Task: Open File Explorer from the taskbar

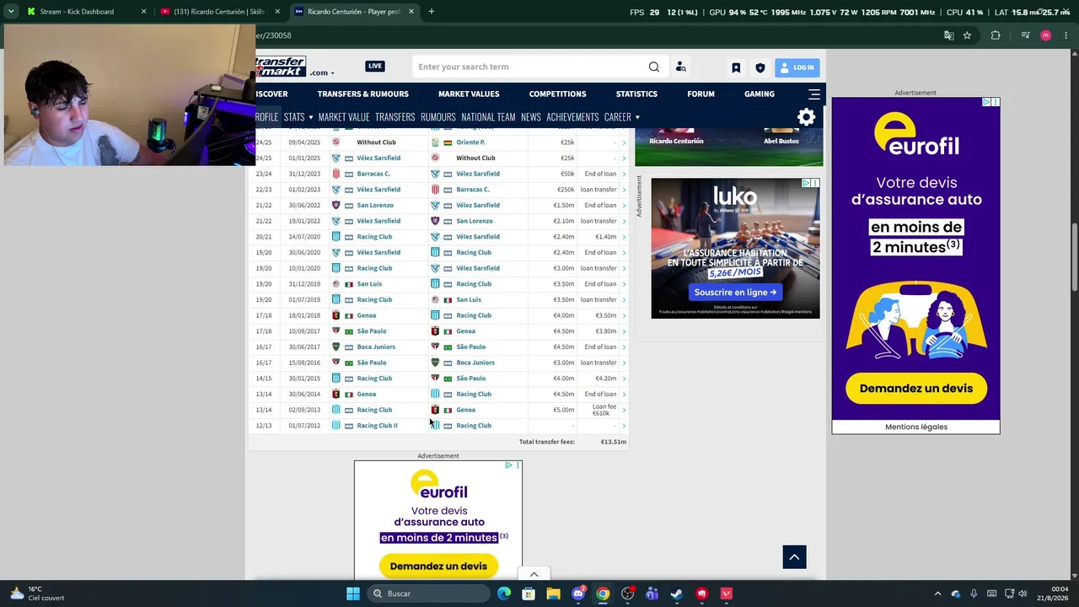Action: pos(553,594)
